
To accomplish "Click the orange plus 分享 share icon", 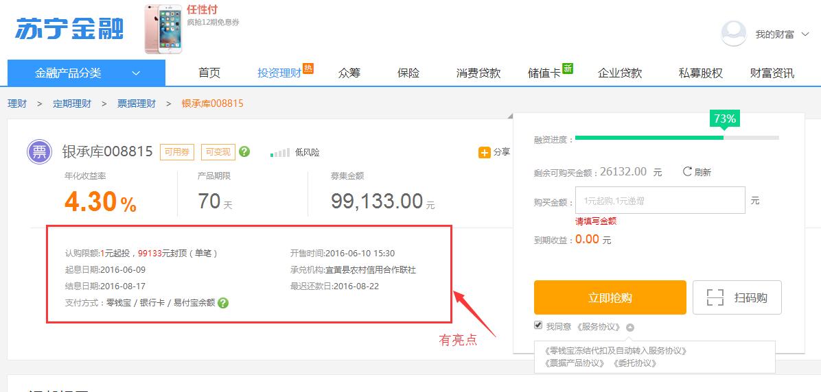I will tap(485, 152).
